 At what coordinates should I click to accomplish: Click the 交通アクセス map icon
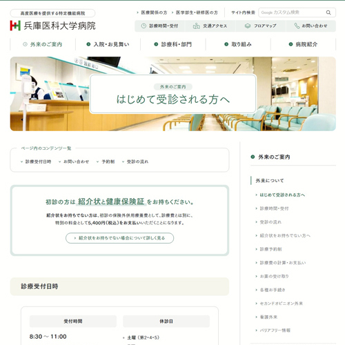[x=196, y=26]
